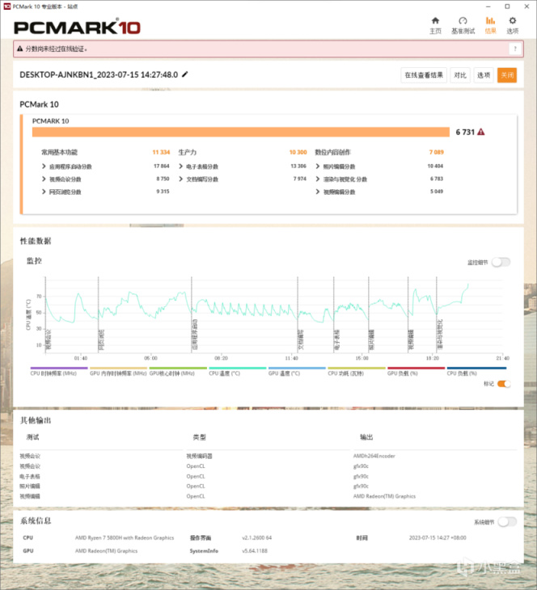Click the 应用程序启动分数 value 17 864
Viewport: 537px width, 590px height.
pos(162,166)
